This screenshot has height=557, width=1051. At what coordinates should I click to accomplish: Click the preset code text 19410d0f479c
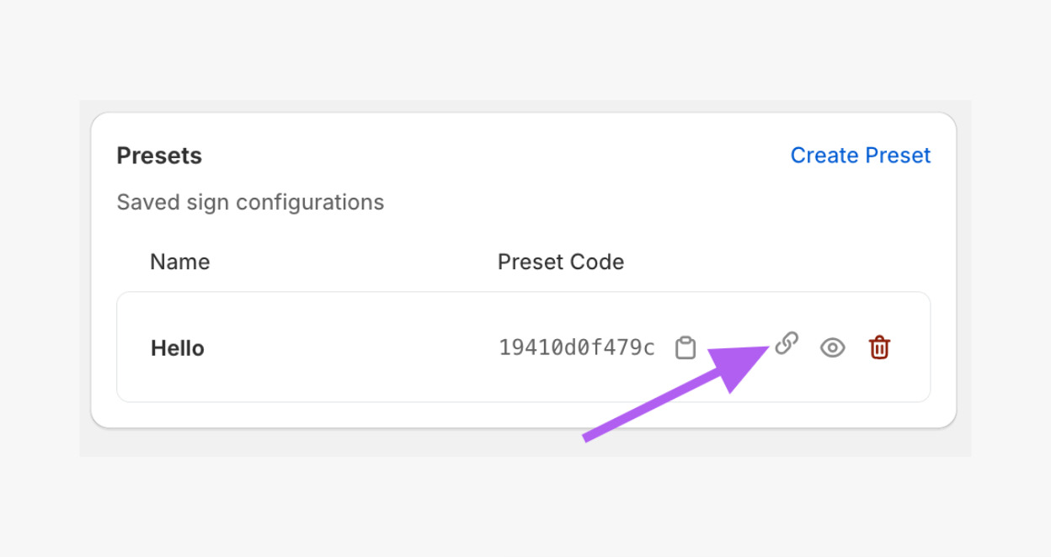click(x=576, y=347)
